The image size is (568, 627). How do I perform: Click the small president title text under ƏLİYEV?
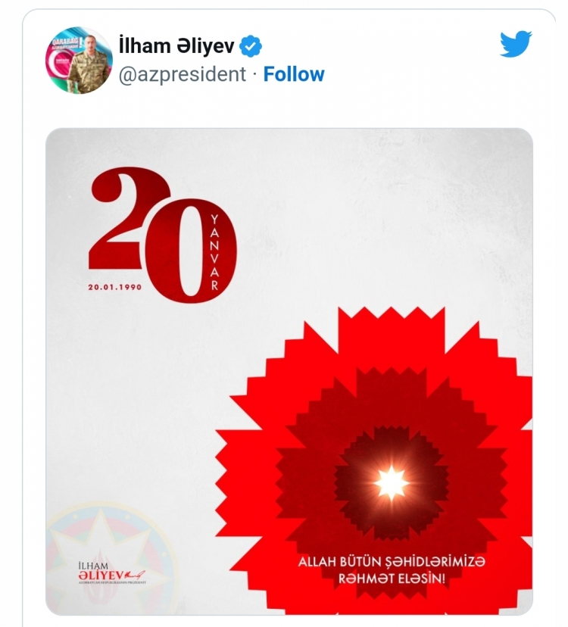coord(112,582)
